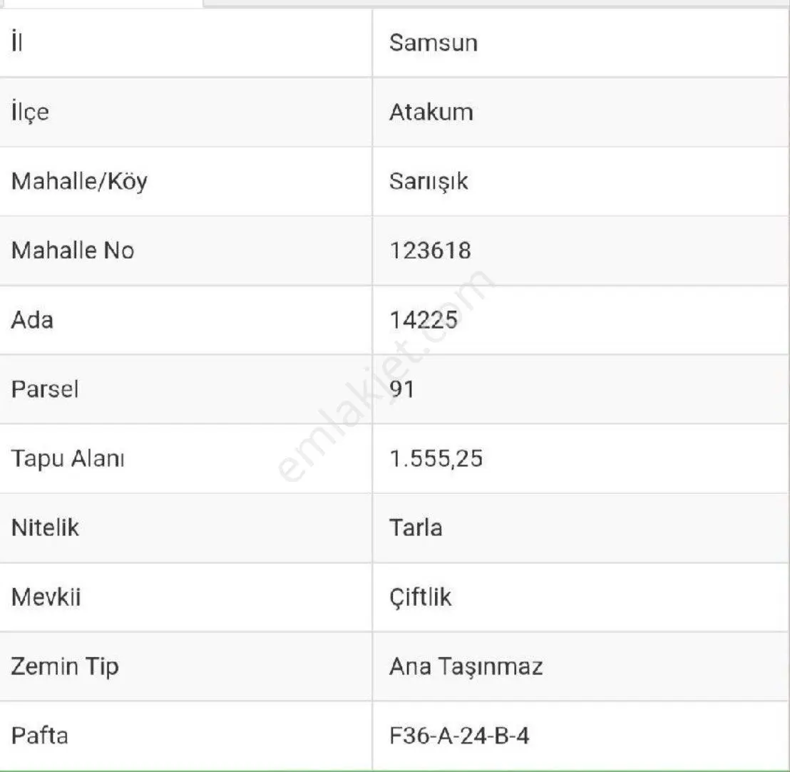Click the İlçe row label
This screenshot has width=790, height=772.
click(30, 112)
